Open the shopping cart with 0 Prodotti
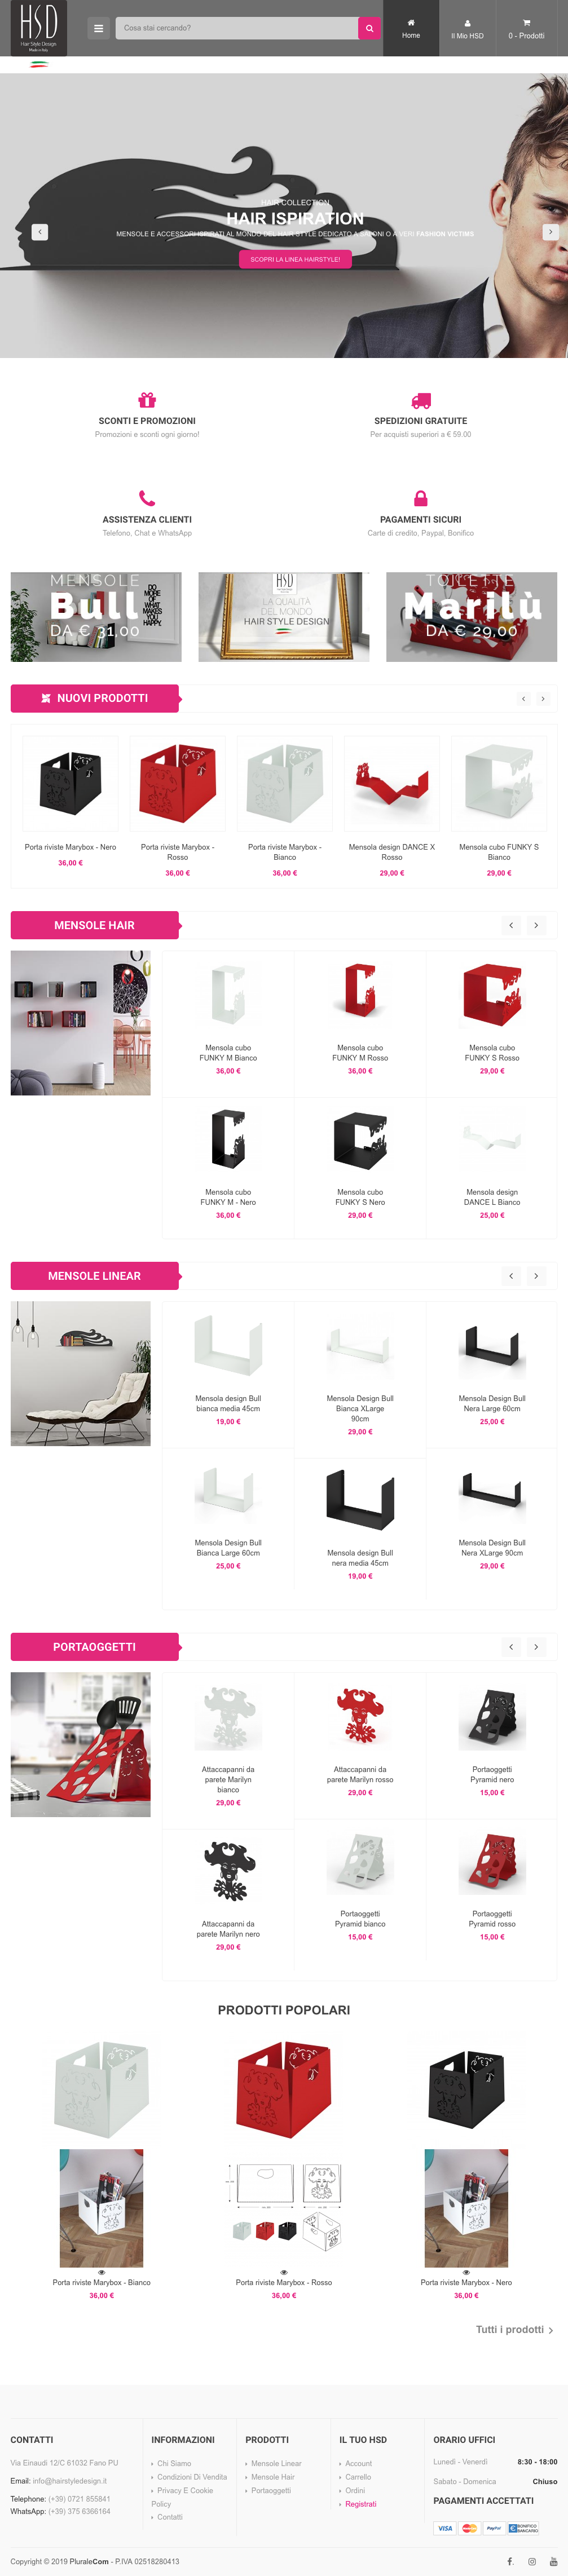This screenshot has width=568, height=2576. coord(526,28)
